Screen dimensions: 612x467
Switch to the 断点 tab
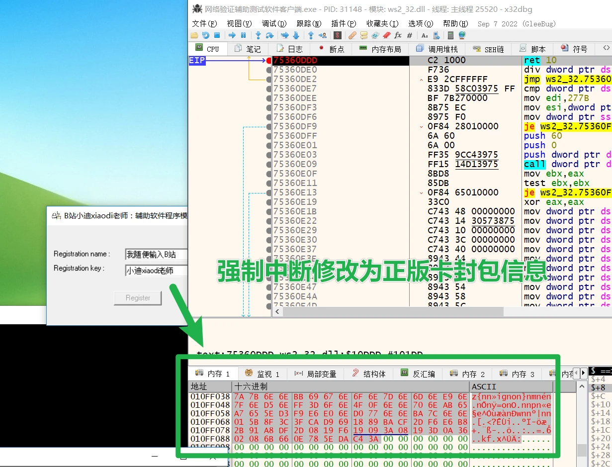pos(331,49)
